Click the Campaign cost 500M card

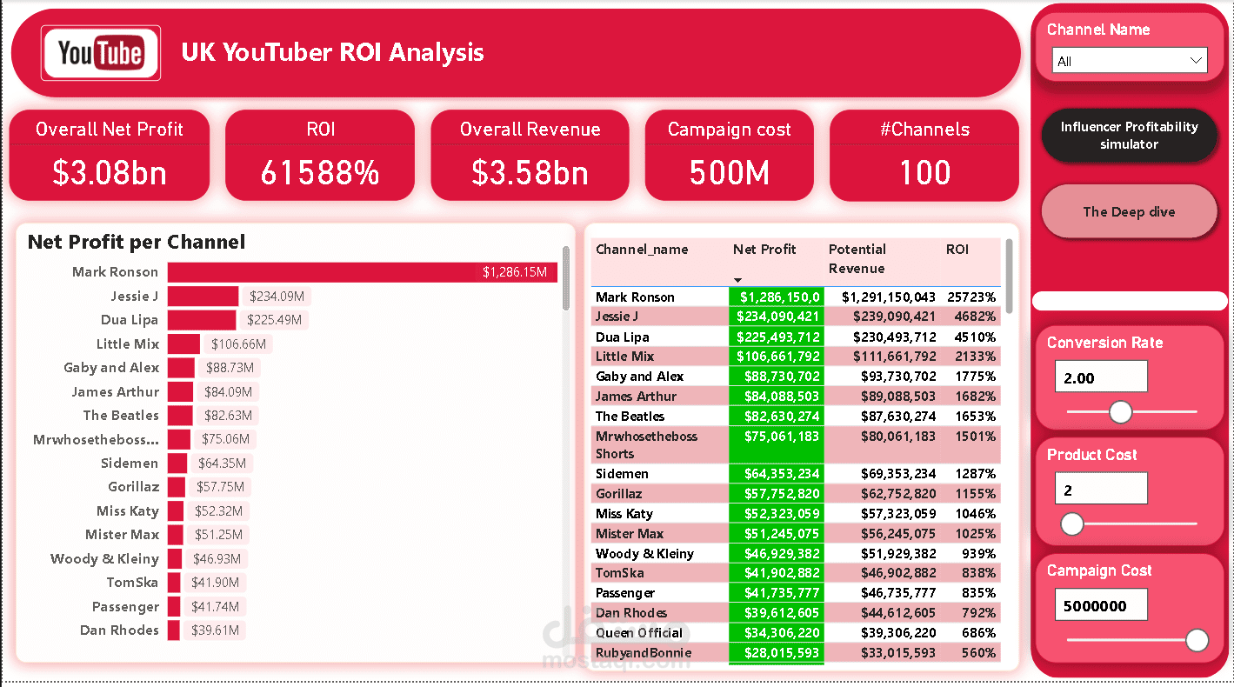pyautogui.click(x=730, y=155)
